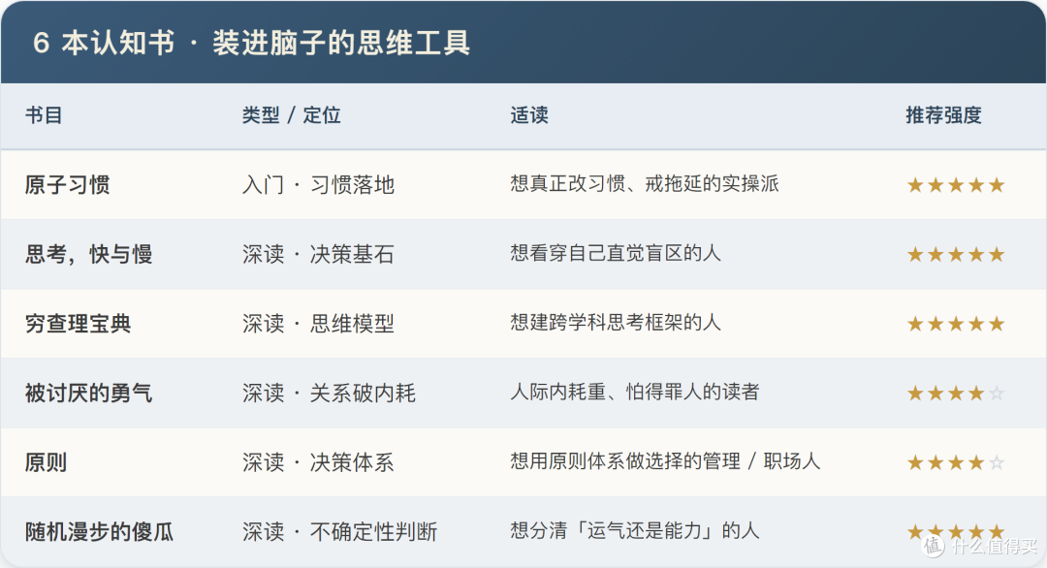Image resolution: width=1047 pixels, height=568 pixels.
Task: Click '想真正改习惯、戒拖延的实操派'
Action: (x=645, y=183)
